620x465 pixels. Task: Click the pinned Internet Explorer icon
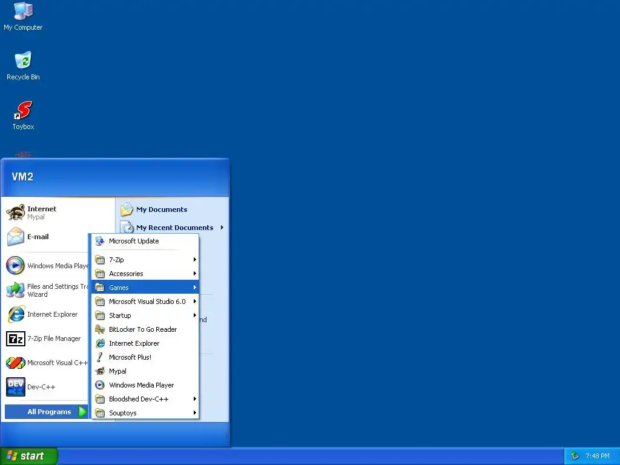coord(16,314)
